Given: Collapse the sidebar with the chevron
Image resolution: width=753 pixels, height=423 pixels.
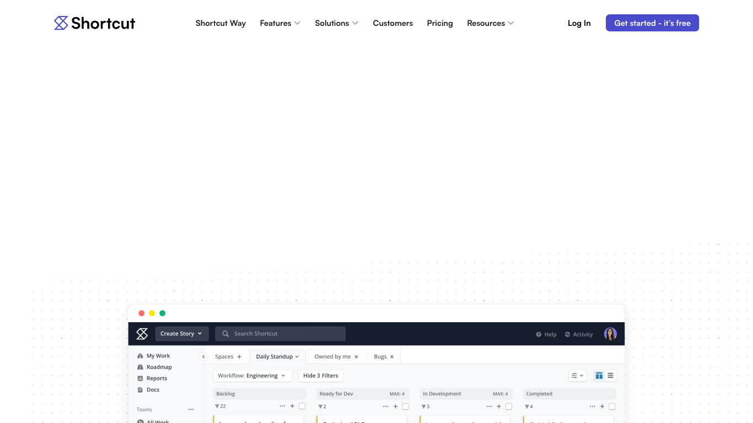Looking at the screenshot, I should [203, 357].
